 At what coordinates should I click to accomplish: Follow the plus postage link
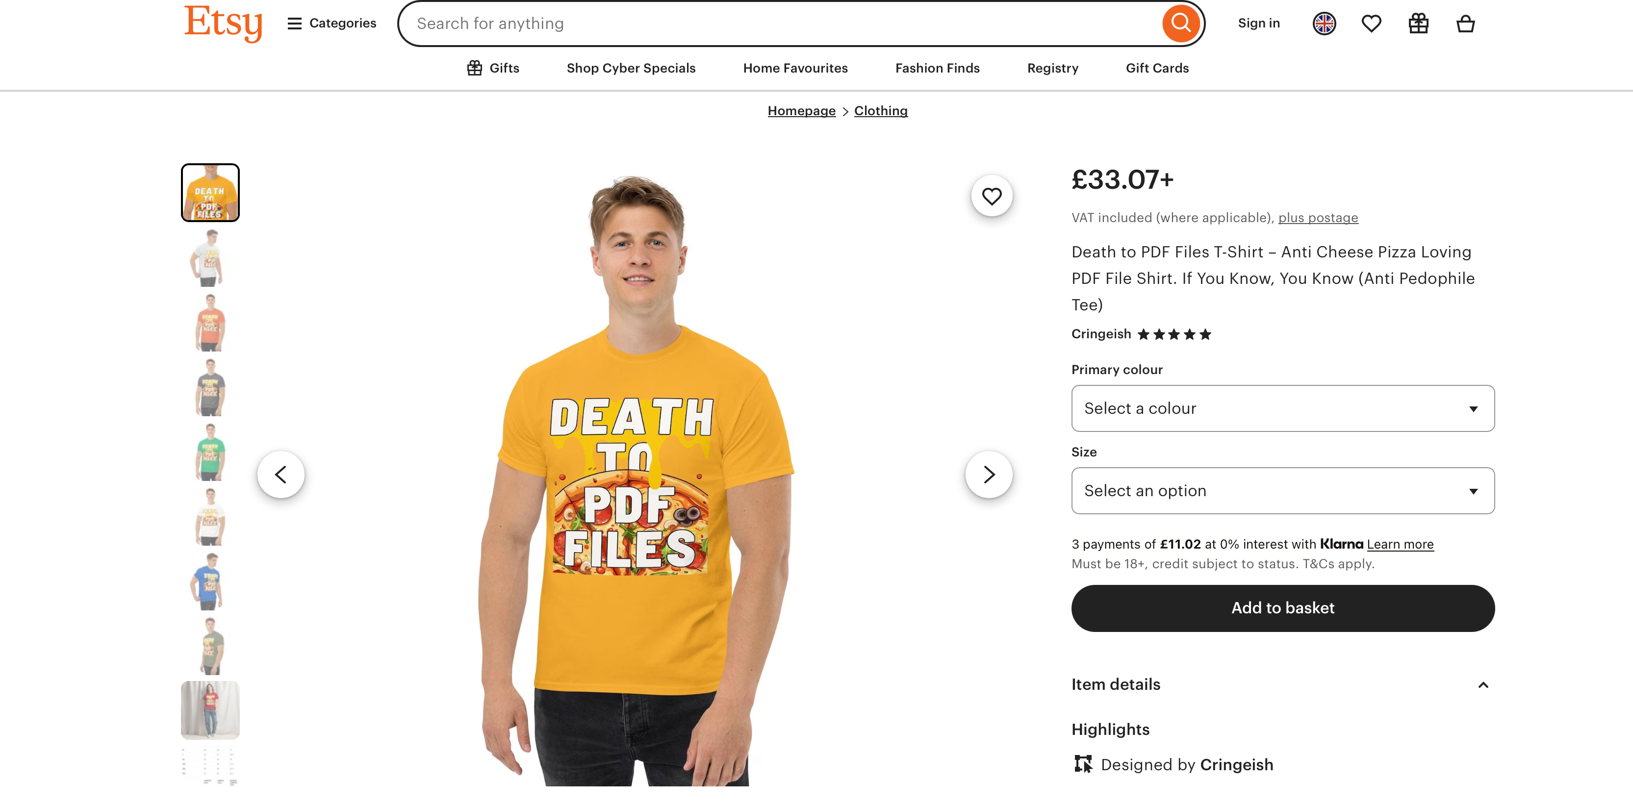coord(1318,218)
